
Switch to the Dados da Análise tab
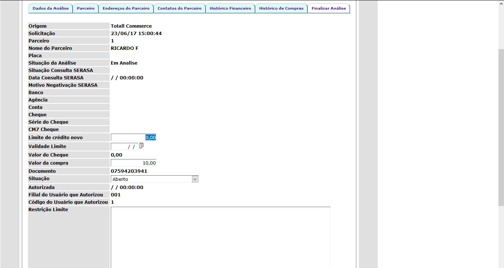51,8
